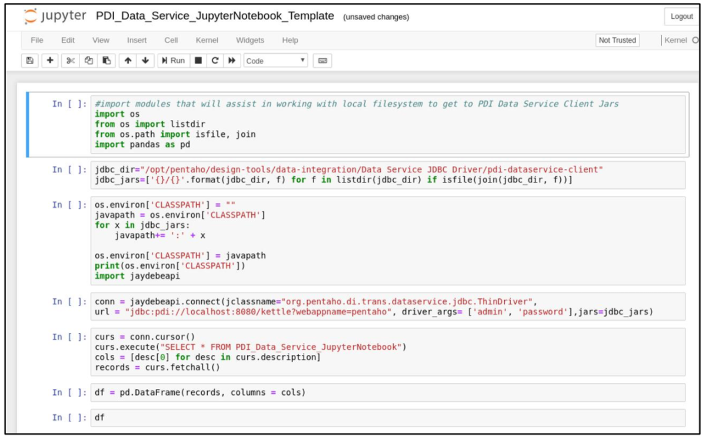The height and width of the screenshot is (439, 705).
Task: Click inside the CLASSPATH code cell
Action: [x=388, y=241]
